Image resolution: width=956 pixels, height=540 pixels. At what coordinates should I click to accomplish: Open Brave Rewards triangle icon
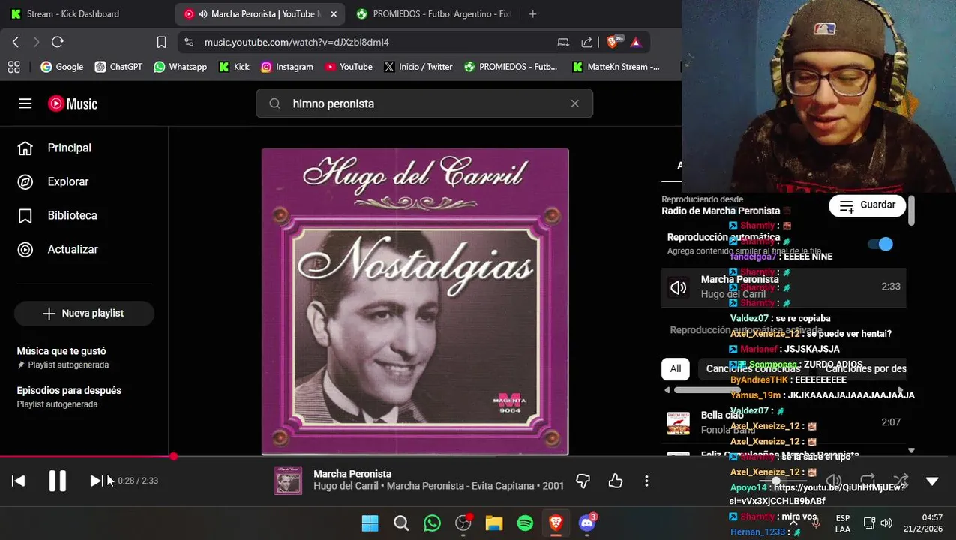click(x=636, y=42)
